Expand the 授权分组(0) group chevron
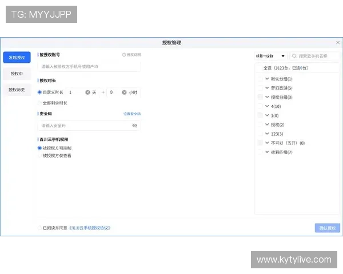343x274 pixels. [x=267, y=97]
